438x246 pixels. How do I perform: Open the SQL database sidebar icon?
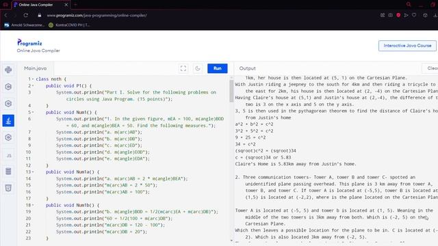coord(8,172)
